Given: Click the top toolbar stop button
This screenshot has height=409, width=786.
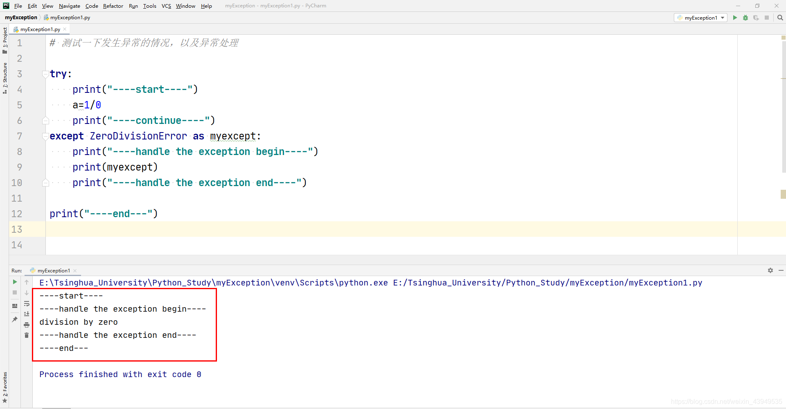Looking at the screenshot, I should coord(767,18).
